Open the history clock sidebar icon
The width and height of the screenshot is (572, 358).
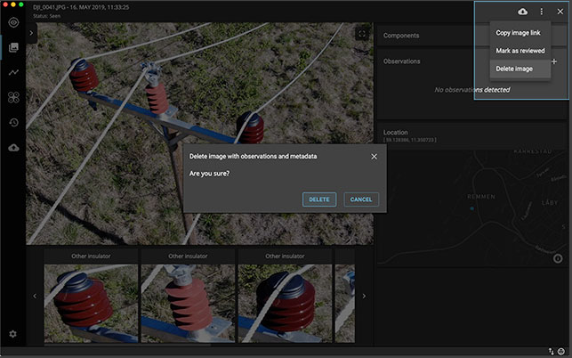point(12,122)
